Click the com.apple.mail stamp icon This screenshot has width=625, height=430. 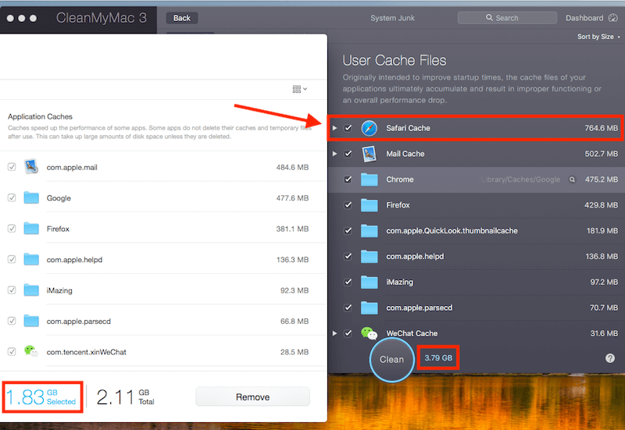31,167
